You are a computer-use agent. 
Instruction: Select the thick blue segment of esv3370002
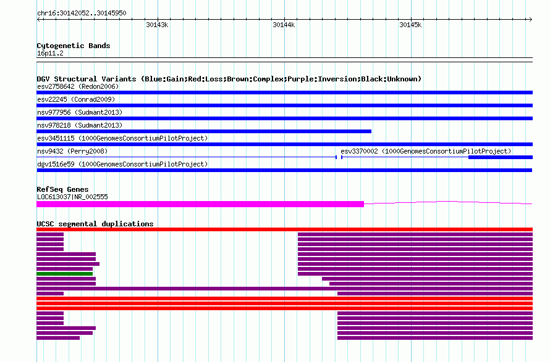click(x=501, y=157)
